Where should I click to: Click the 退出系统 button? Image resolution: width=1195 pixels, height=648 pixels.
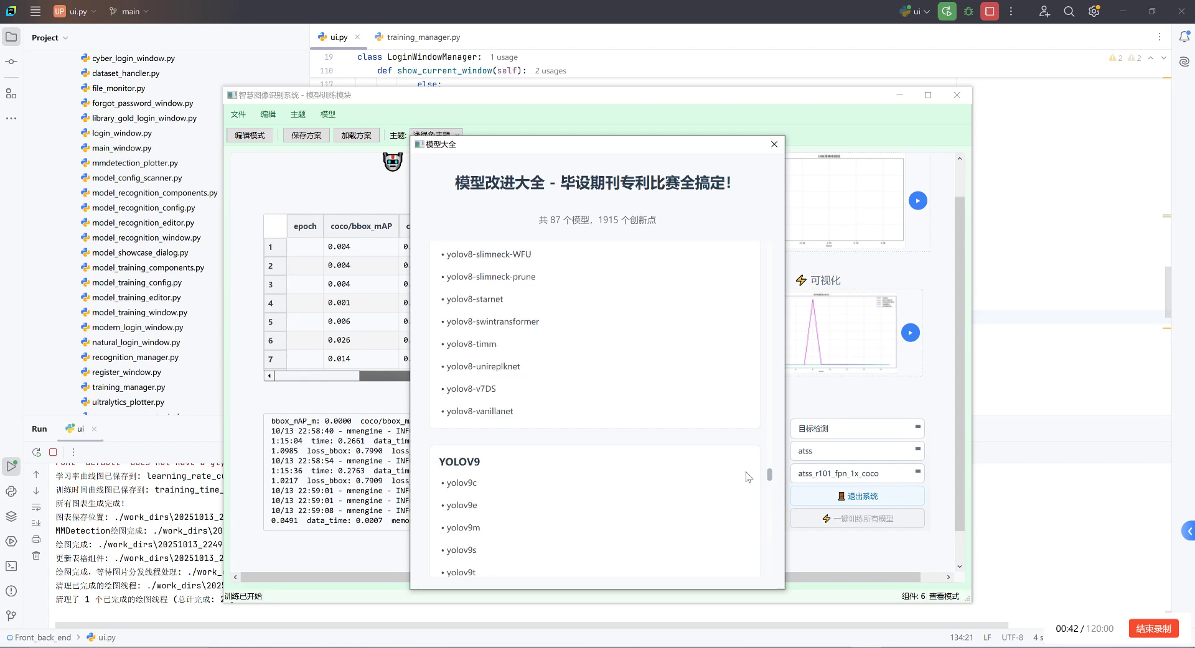(x=857, y=496)
